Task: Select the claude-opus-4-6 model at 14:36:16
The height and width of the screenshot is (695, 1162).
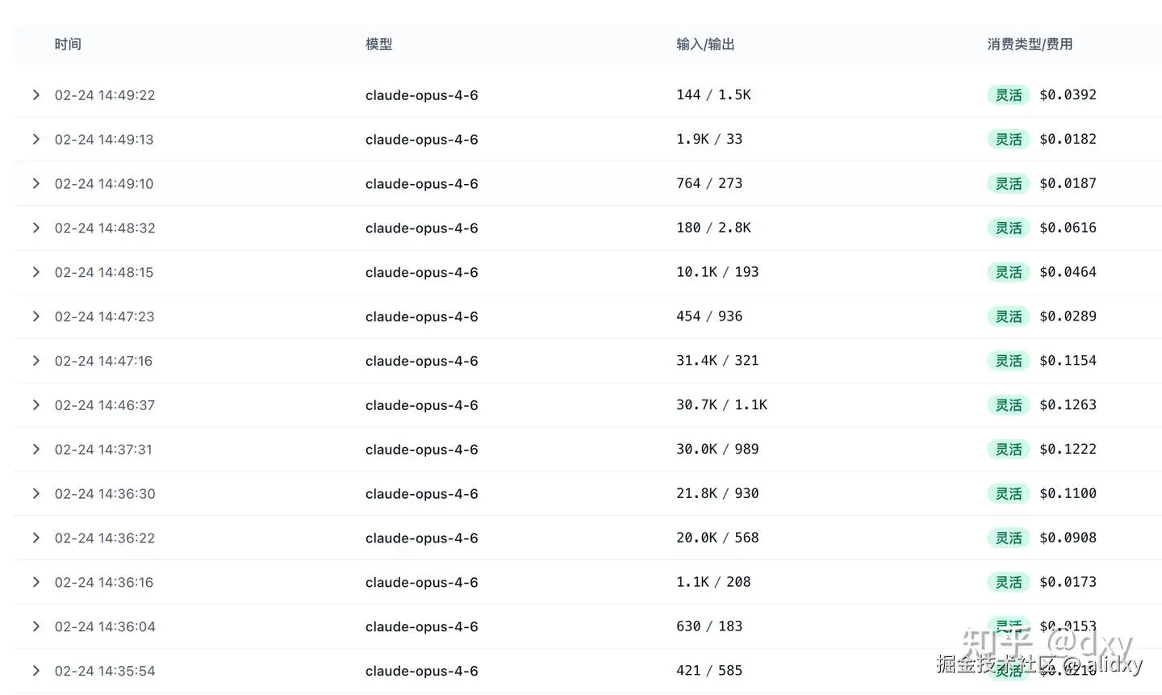Action: click(x=421, y=583)
